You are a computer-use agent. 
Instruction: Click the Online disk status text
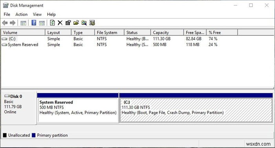(10, 112)
